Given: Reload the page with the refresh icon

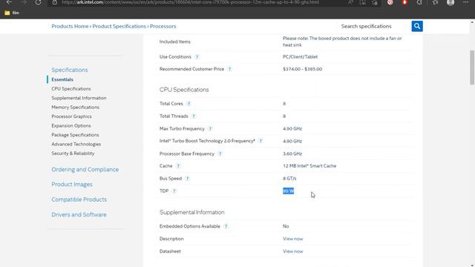Looking at the screenshot, I should [x=38, y=2].
